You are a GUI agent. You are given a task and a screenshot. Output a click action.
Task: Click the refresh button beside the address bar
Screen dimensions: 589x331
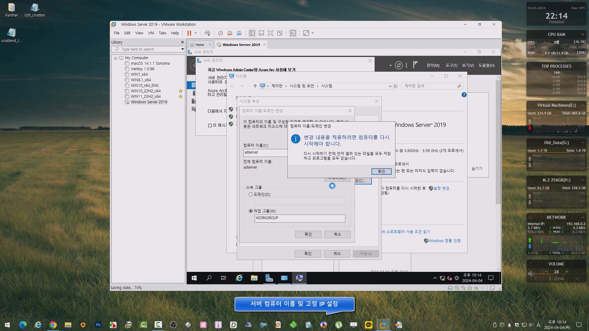click(395, 86)
